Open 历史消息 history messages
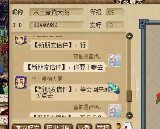This screenshot has width=160, height=129. [x=58, y=127]
